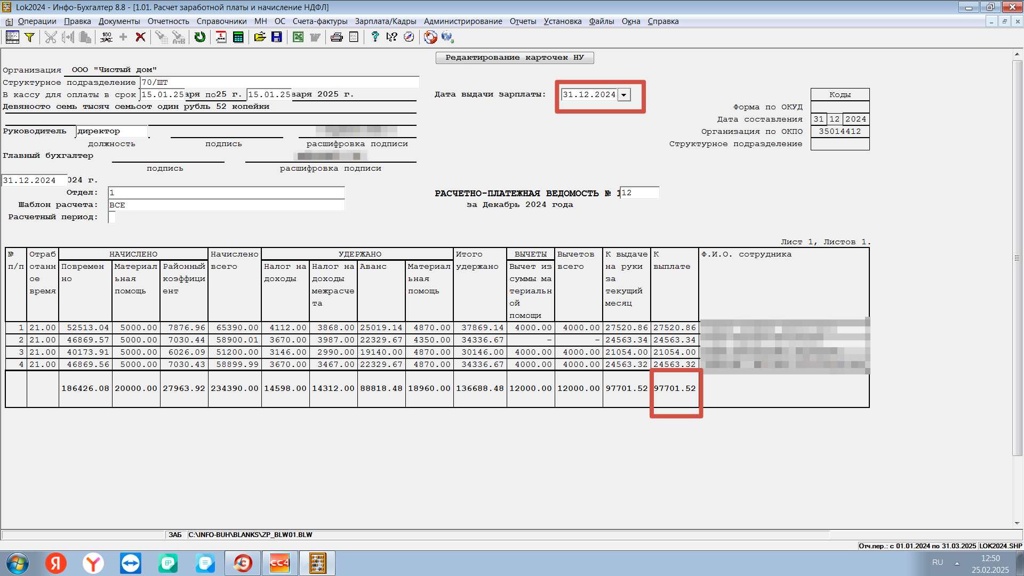Screen dimensions: 1024x576
Task: Save using the blue floppy disk icon
Action: pyautogui.click(x=277, y=37)
